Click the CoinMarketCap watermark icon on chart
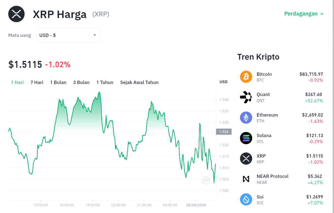The height and width of the screenshot is (213, 334). (x=206, y=180)
